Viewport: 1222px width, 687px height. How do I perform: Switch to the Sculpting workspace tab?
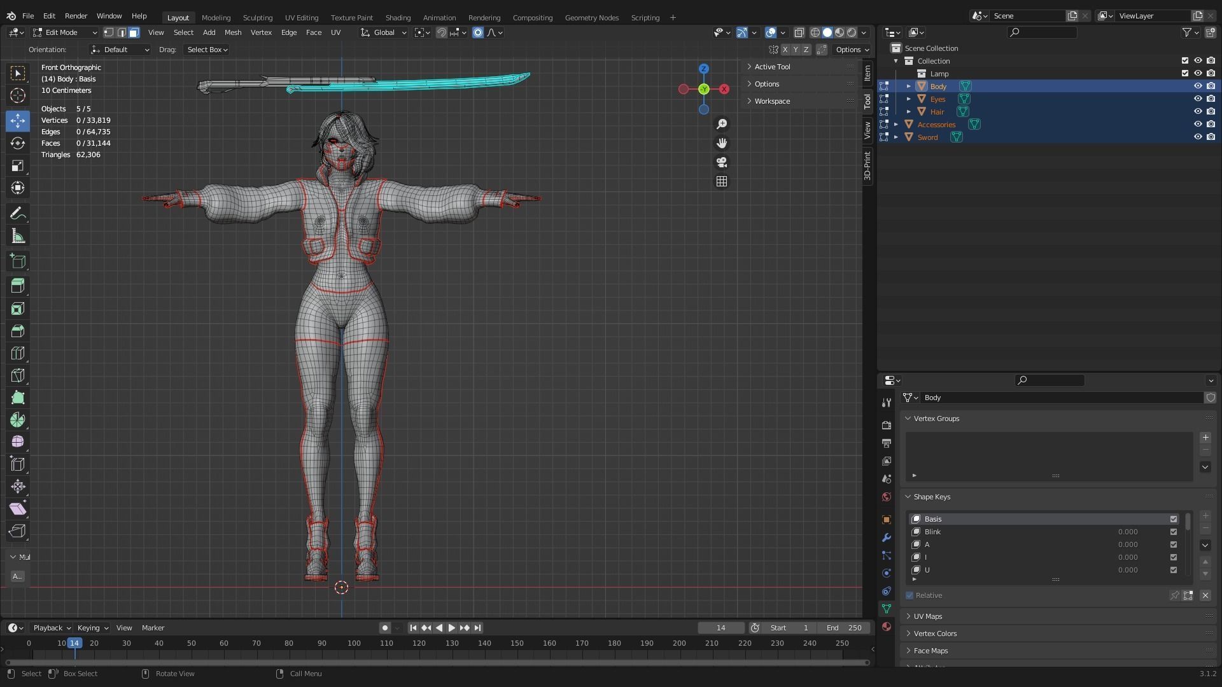click(x=258, y=18)
